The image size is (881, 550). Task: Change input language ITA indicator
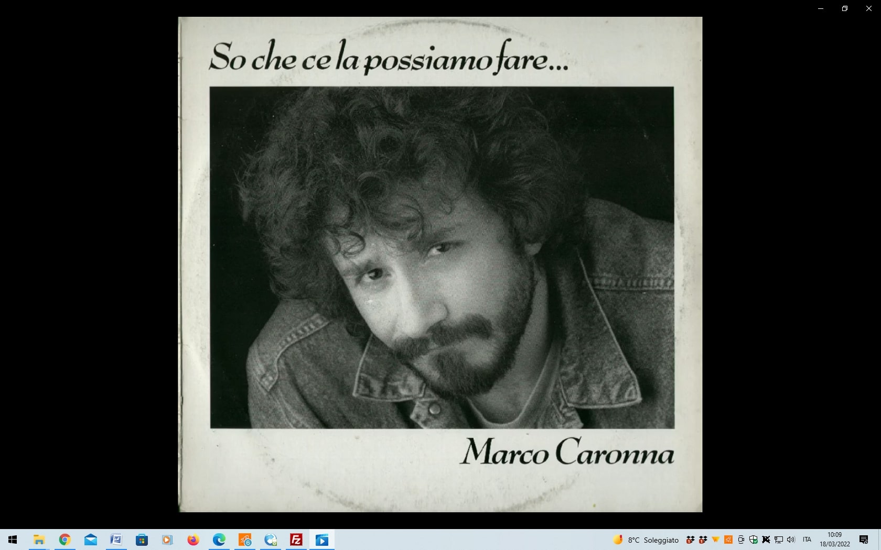(x=807, y=540)
